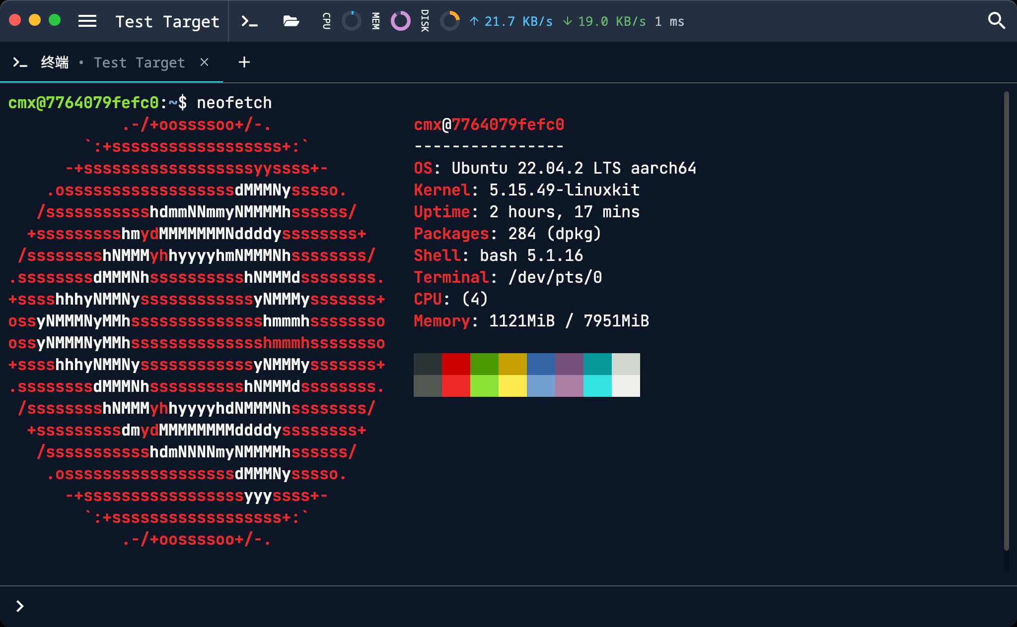Click the cyan bright color block
1017x627 pixels.
pos(597,386)
